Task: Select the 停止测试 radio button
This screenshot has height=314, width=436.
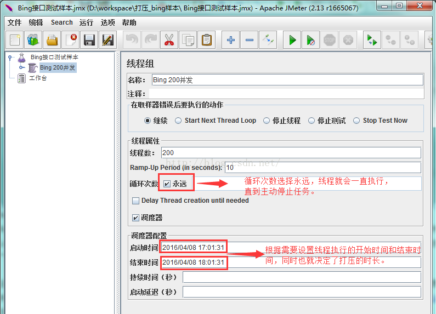Action: (312, 121)
